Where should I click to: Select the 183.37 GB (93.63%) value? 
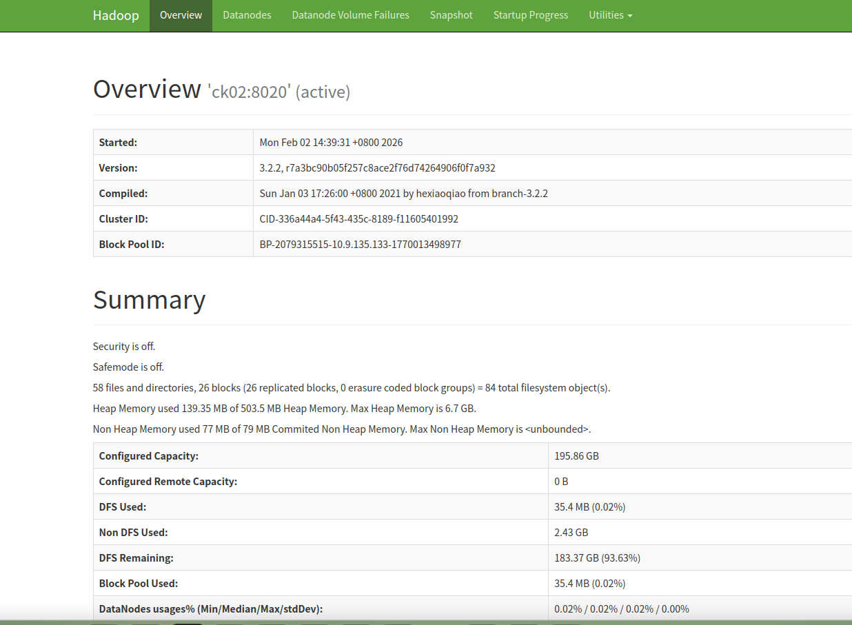coord(598,558)
